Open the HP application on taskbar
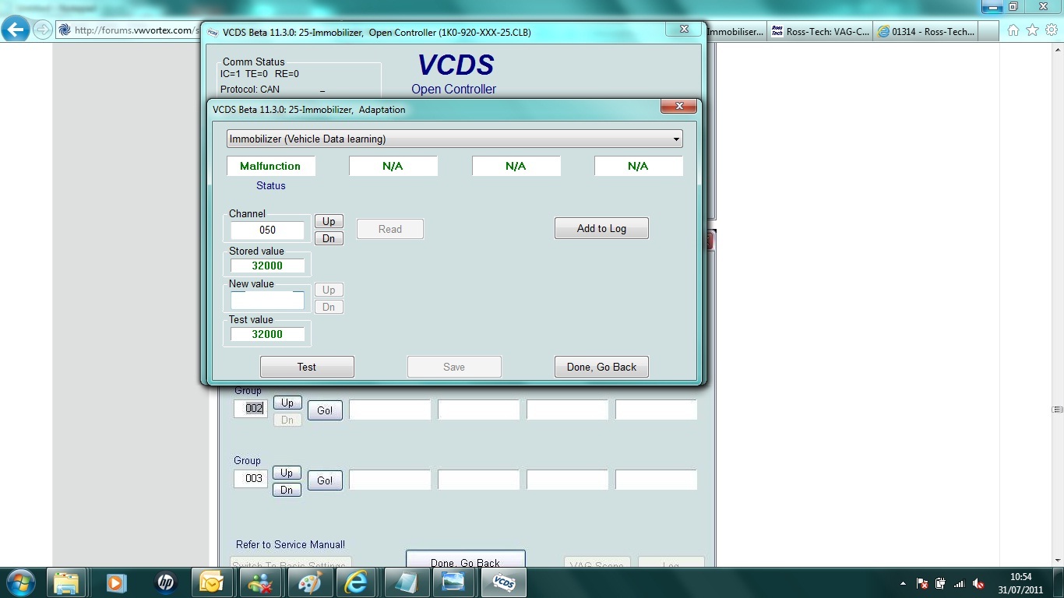The width and height of the screenshot is (1064, 598). (165, 582)
